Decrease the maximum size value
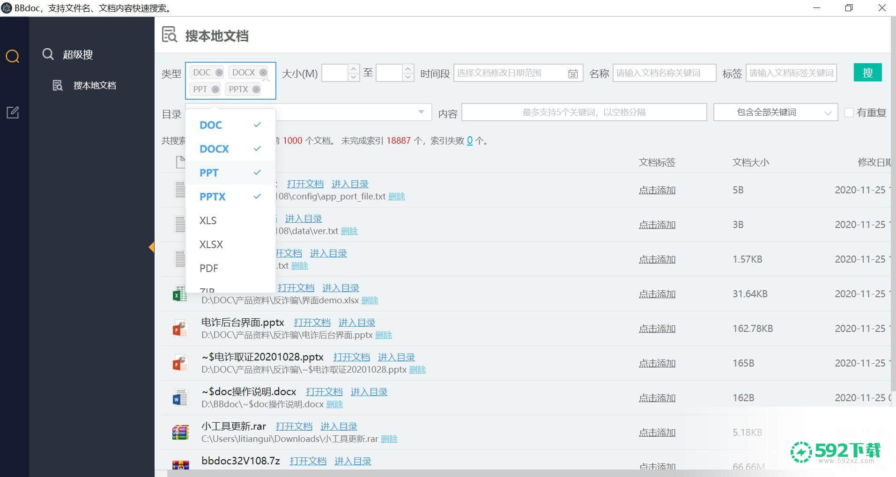The height and width of the screenshot is (477, 896). pos(408,77)
